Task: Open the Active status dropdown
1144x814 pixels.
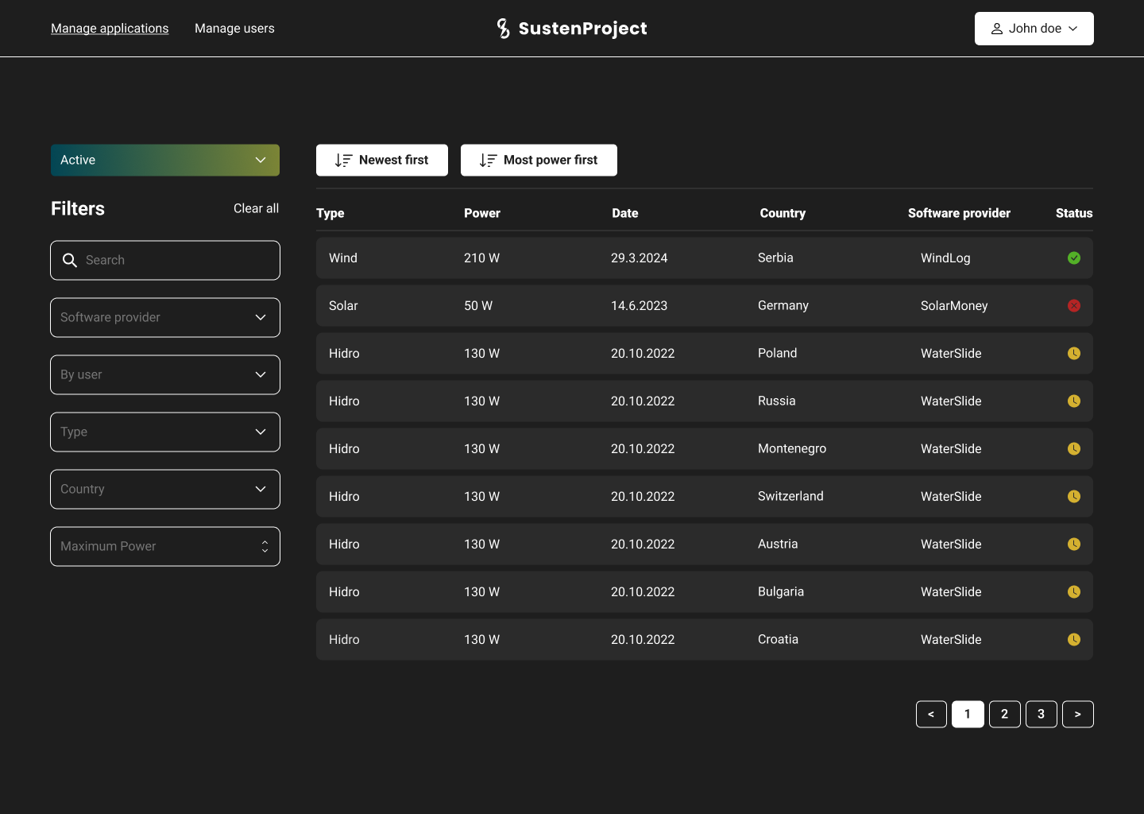Action: [165, 161]
